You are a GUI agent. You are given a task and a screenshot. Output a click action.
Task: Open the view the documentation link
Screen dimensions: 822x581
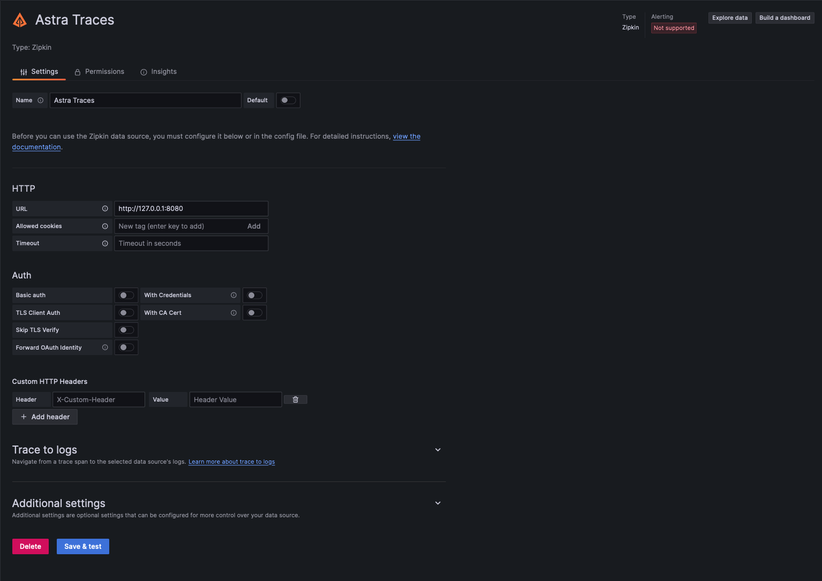(406, 137)
